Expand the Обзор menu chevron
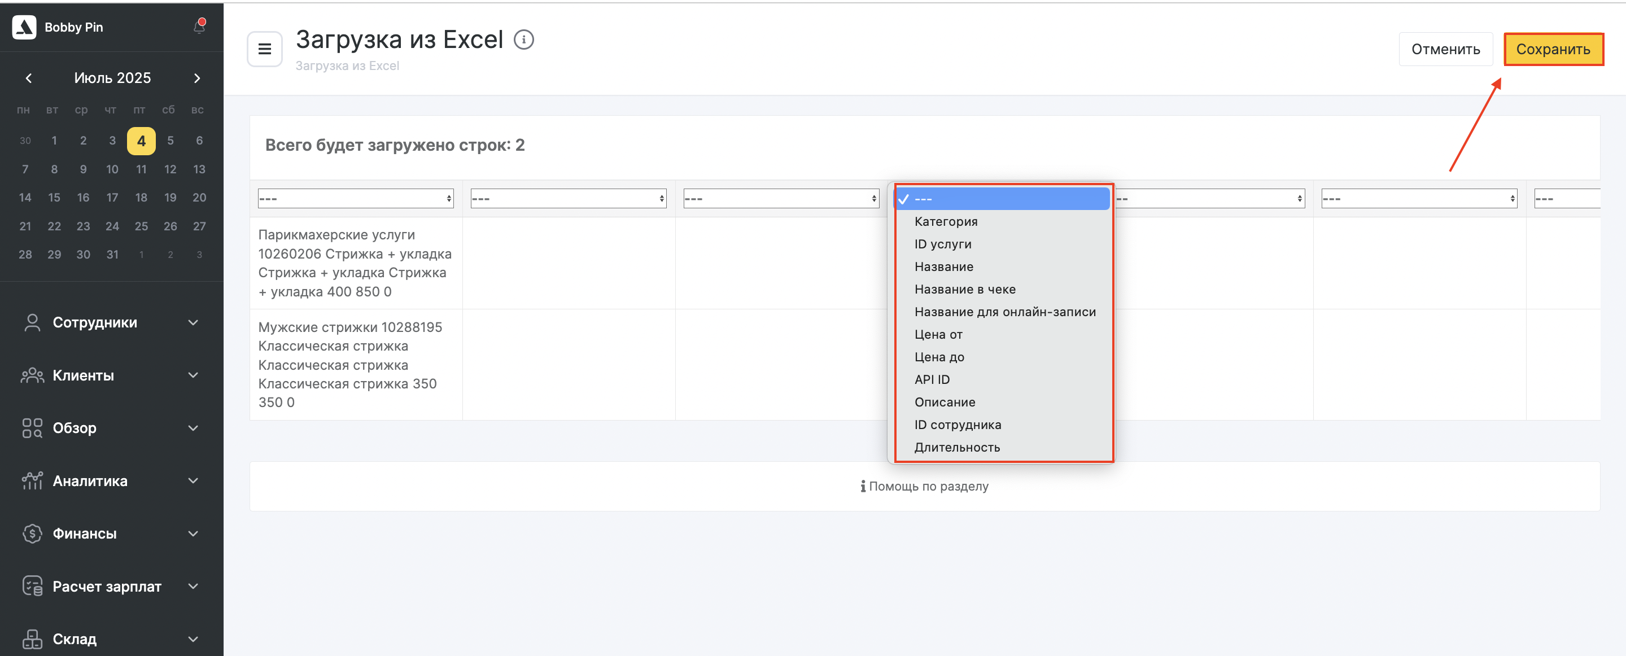The height and width of the screenshot is (656, 1626). [193, 428]
